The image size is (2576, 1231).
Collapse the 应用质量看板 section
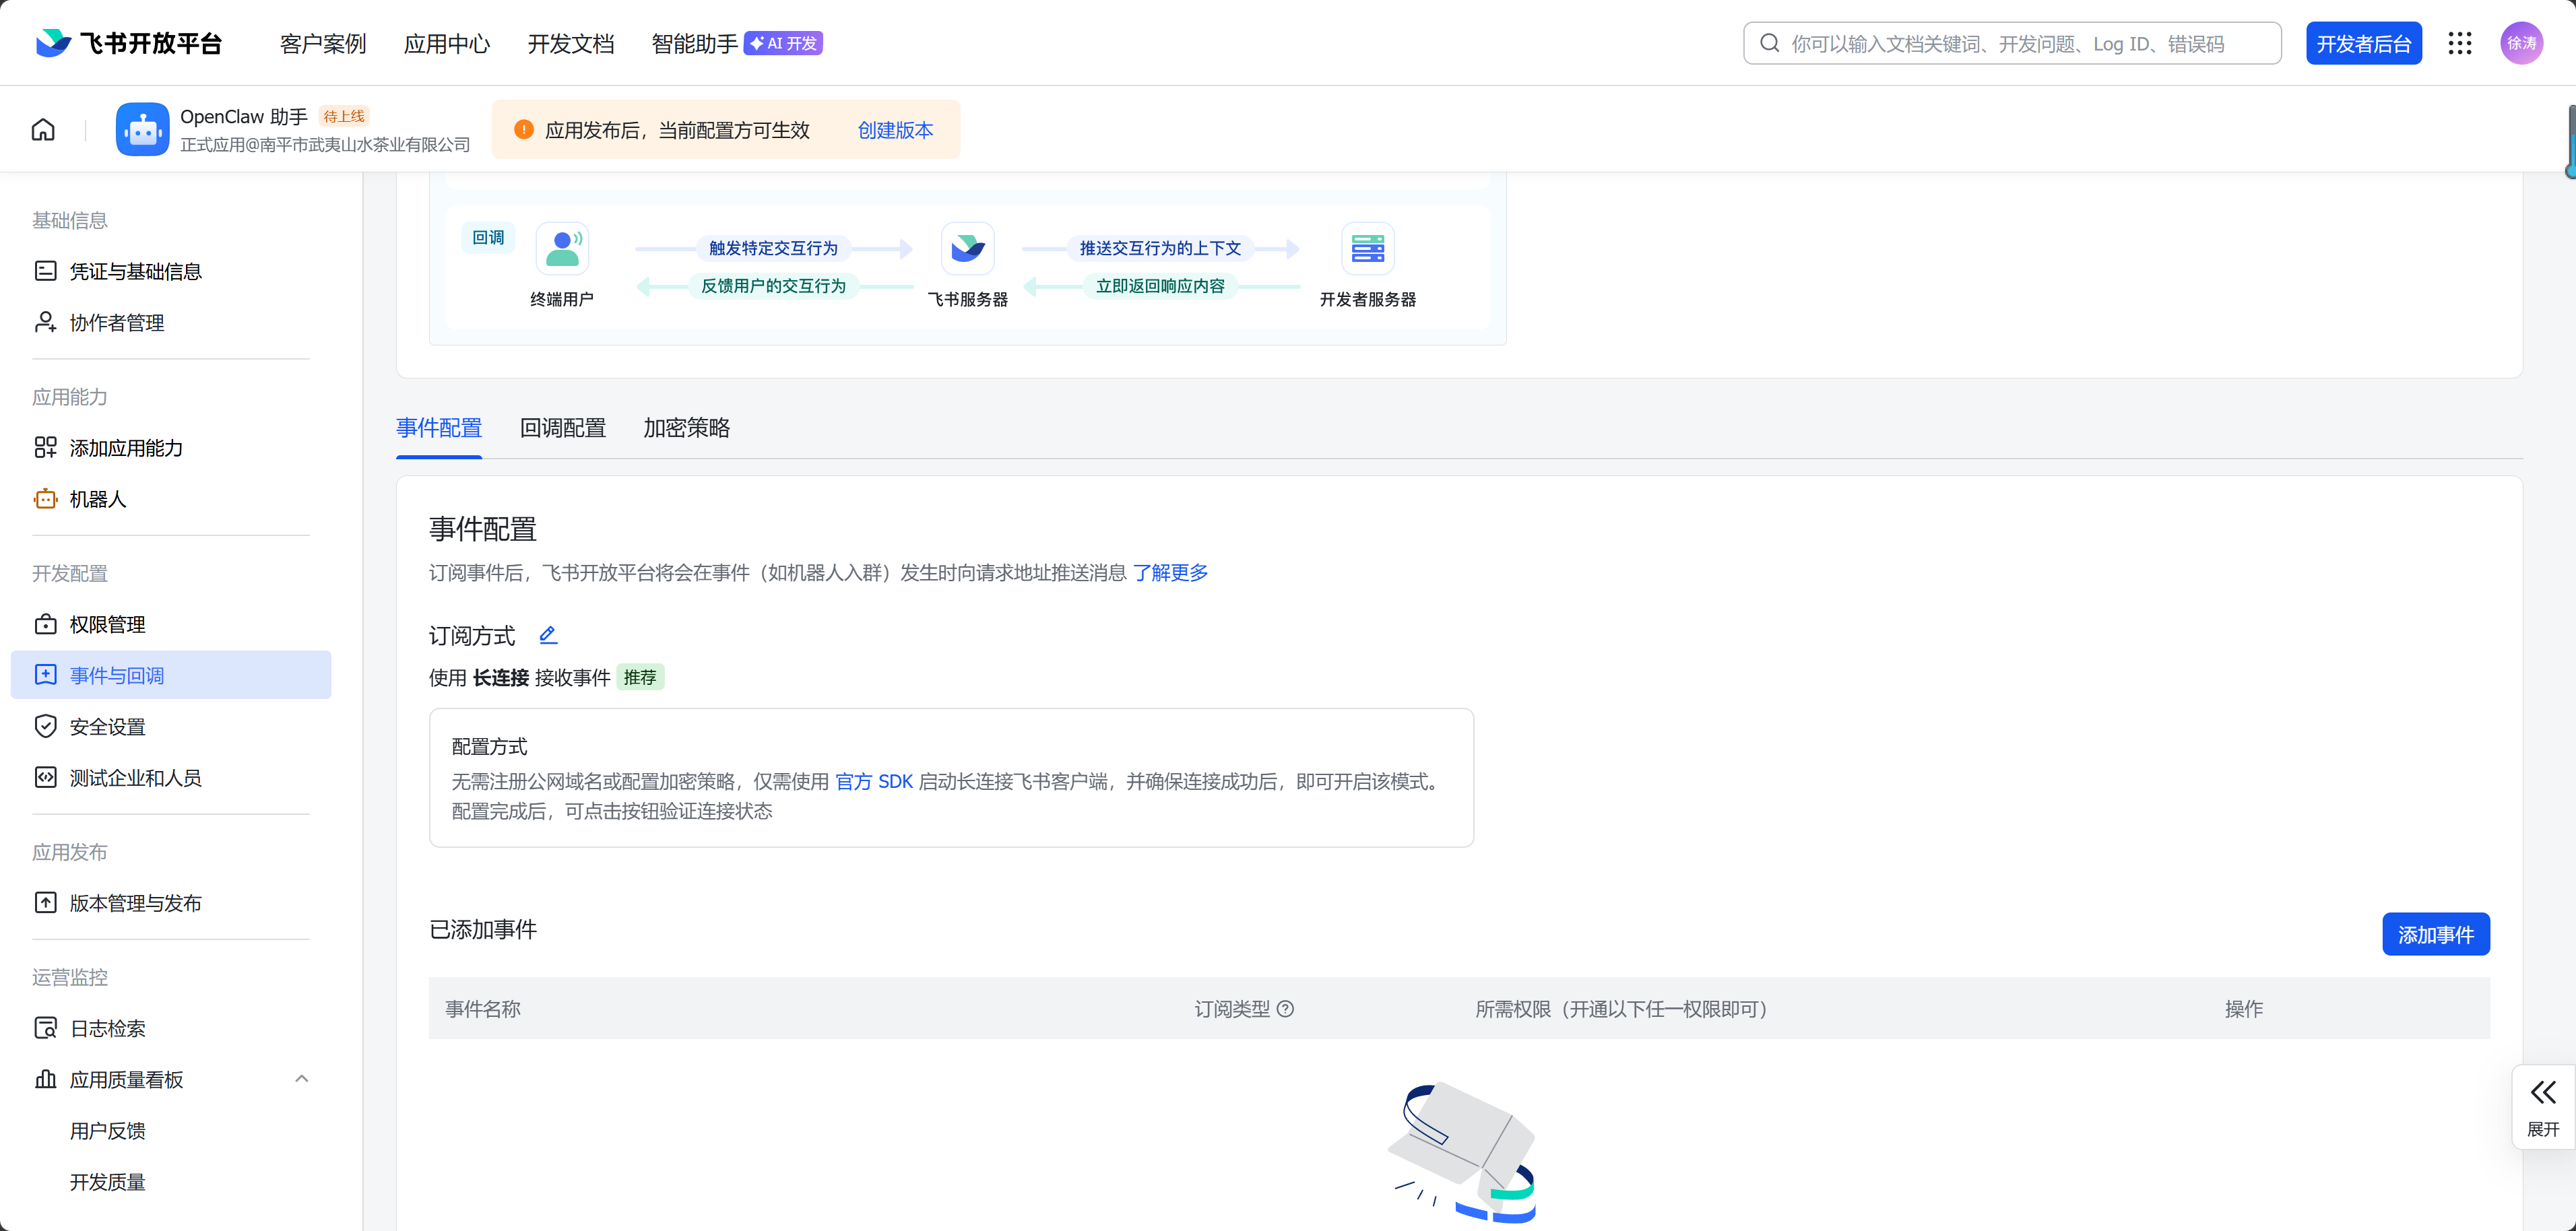(x=301, y=1079)
